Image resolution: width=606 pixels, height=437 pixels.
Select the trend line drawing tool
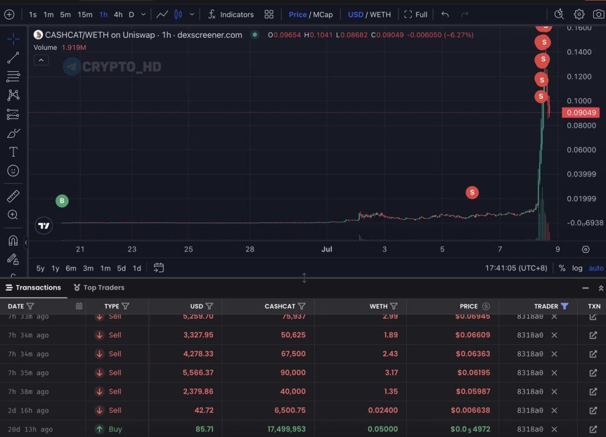point(13,57)
